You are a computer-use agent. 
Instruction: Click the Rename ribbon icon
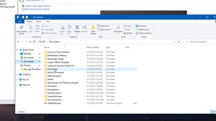[x=84, y=27]
